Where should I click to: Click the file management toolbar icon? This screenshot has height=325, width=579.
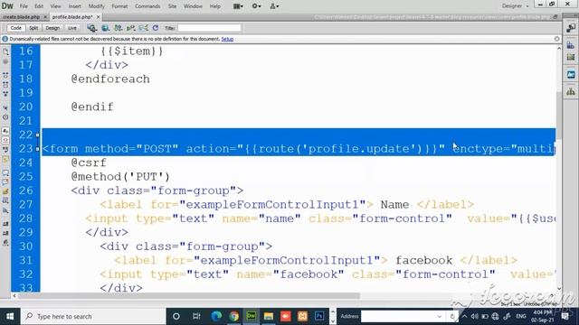91,28
